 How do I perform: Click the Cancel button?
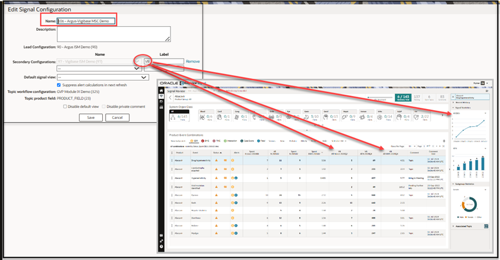tap(118, 118)
